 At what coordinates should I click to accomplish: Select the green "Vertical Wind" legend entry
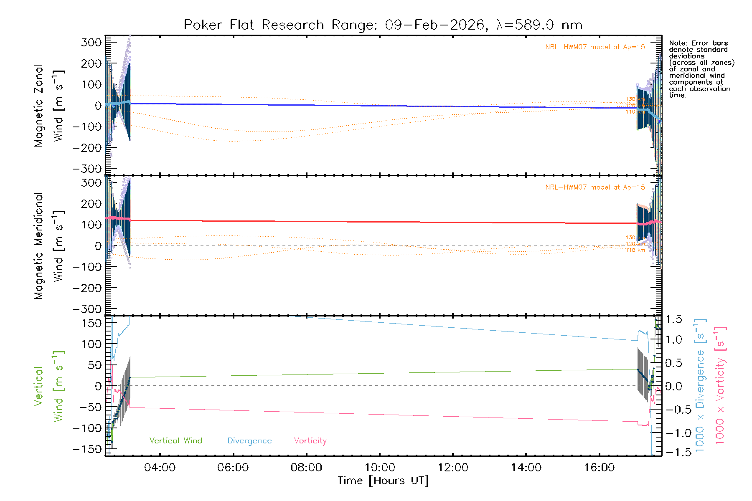point(175,441)
